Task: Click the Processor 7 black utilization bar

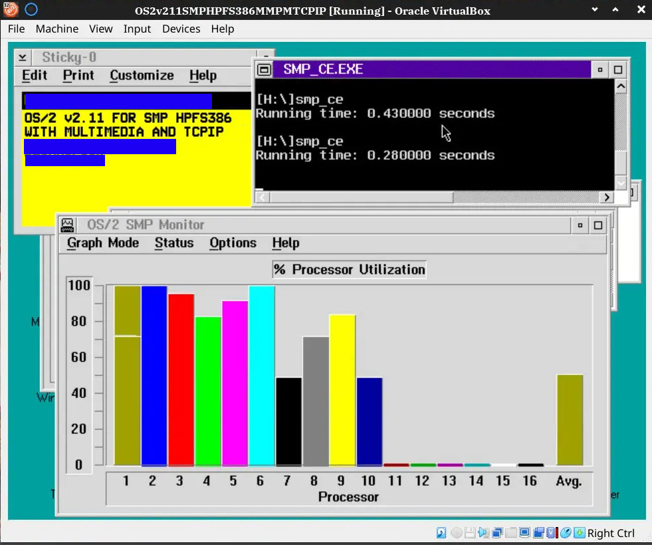Action: tap(288, 421)
